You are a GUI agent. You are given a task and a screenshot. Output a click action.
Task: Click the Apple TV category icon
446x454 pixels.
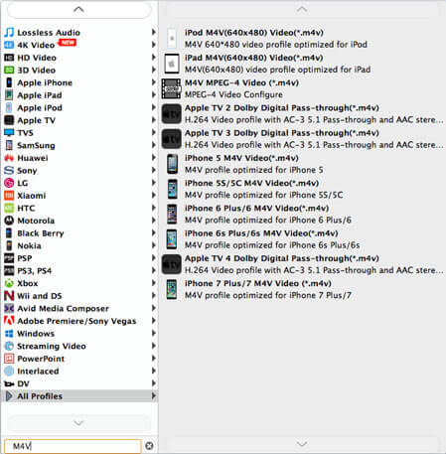tap(9, 120)
